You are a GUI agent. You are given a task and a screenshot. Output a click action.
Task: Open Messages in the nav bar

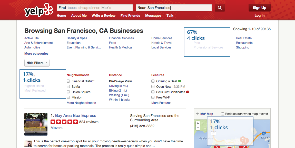[153, 15]
